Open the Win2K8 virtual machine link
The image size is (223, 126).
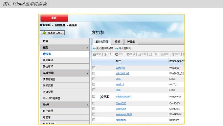pos(120,68)
